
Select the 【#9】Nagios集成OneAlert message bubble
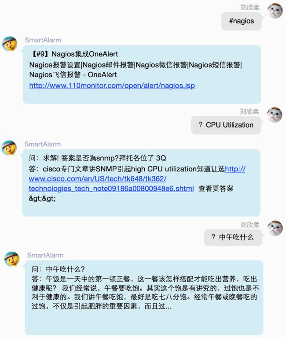(x=142, y=74)
